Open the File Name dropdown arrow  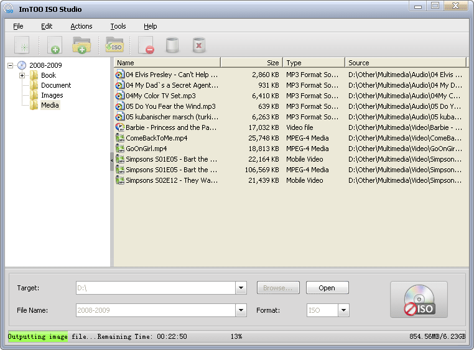tap(241, 310)
